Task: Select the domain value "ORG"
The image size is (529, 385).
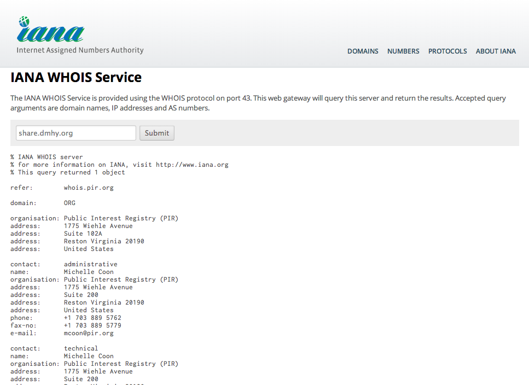Action: pos(69,203)
